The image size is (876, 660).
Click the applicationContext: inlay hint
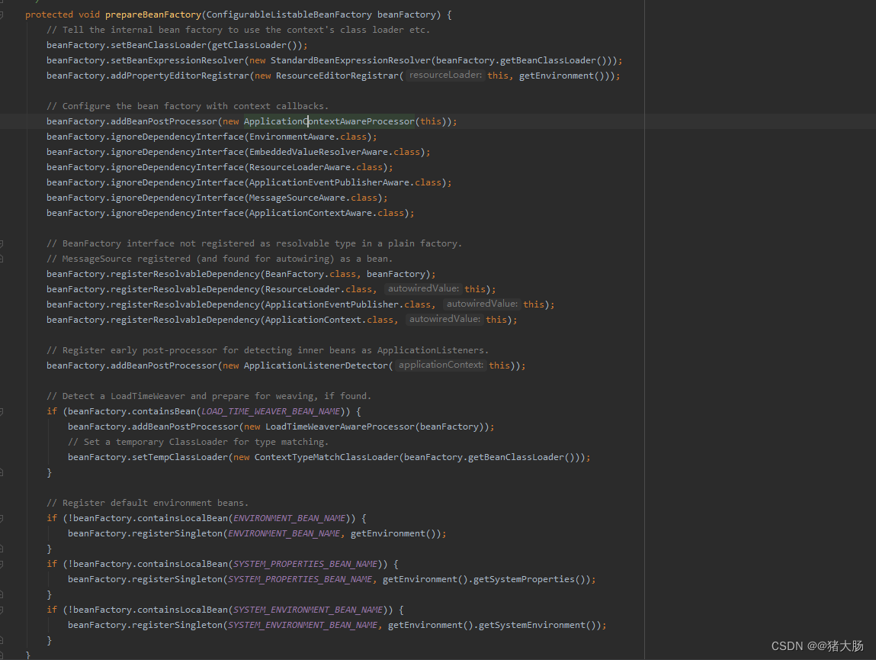coord(441,365)
